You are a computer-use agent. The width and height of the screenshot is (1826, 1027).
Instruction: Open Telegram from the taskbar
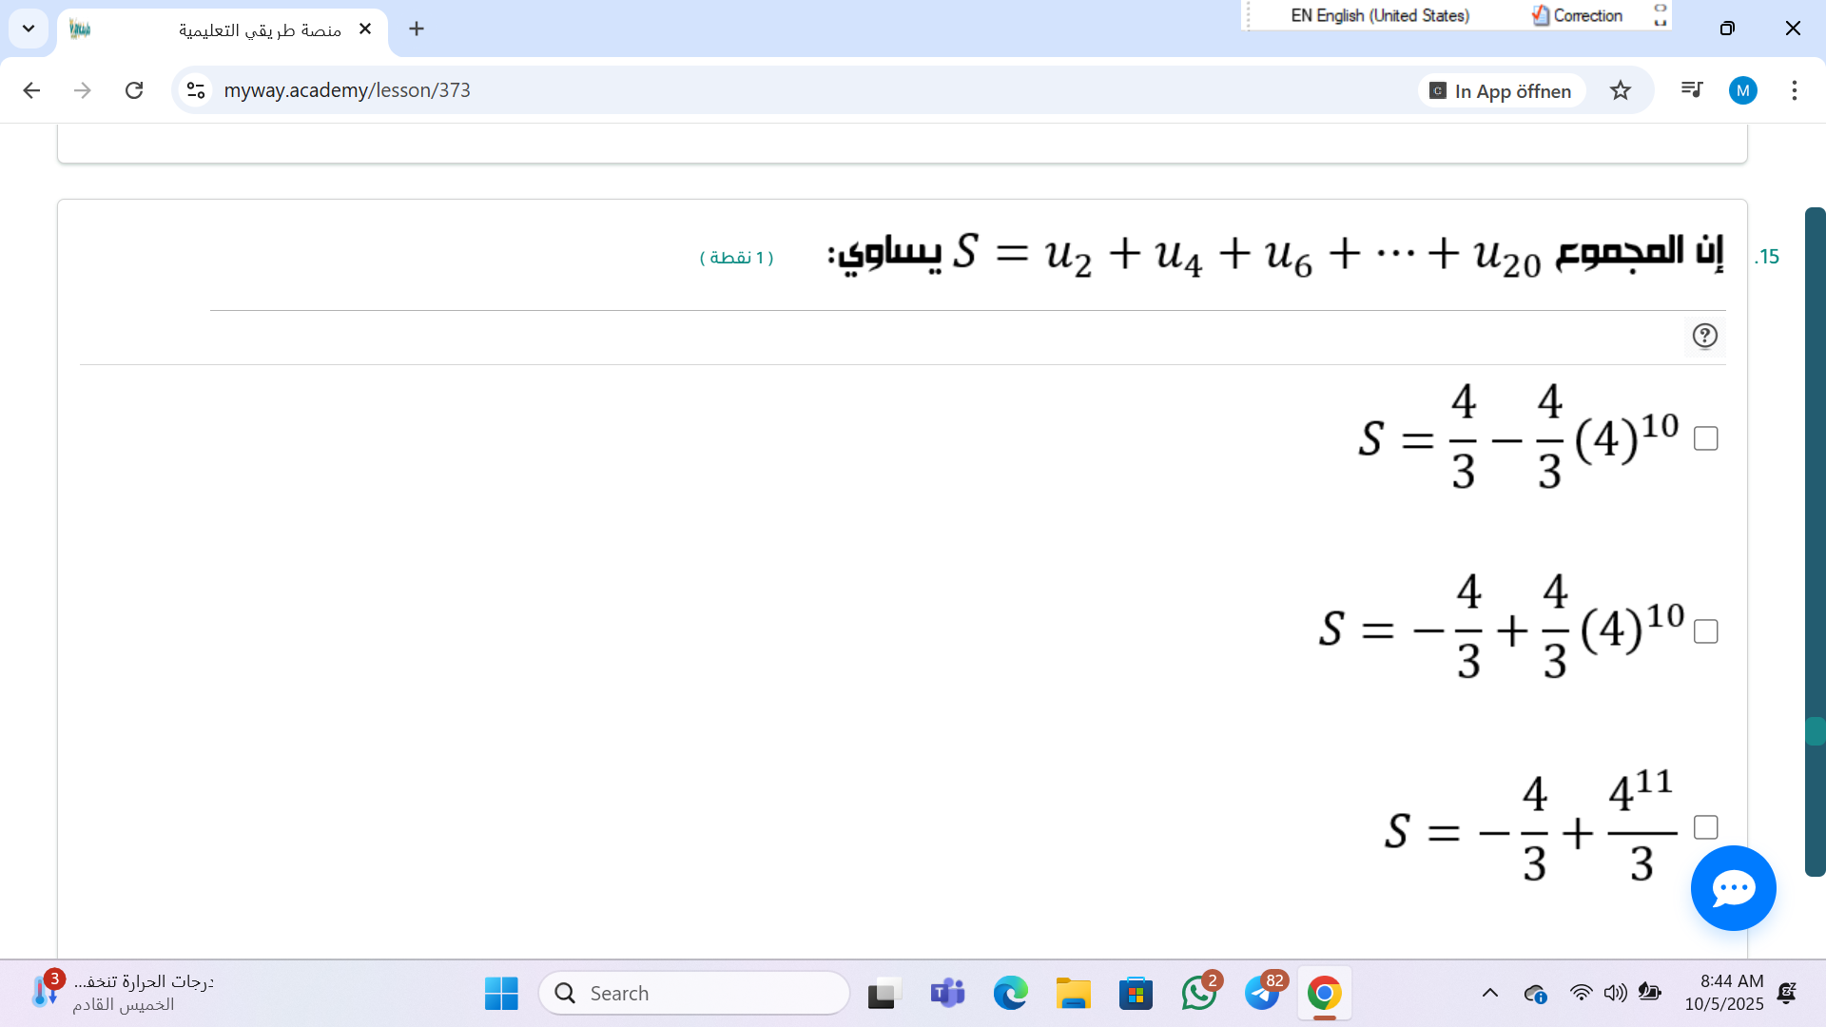click(x=1262, y=993)
